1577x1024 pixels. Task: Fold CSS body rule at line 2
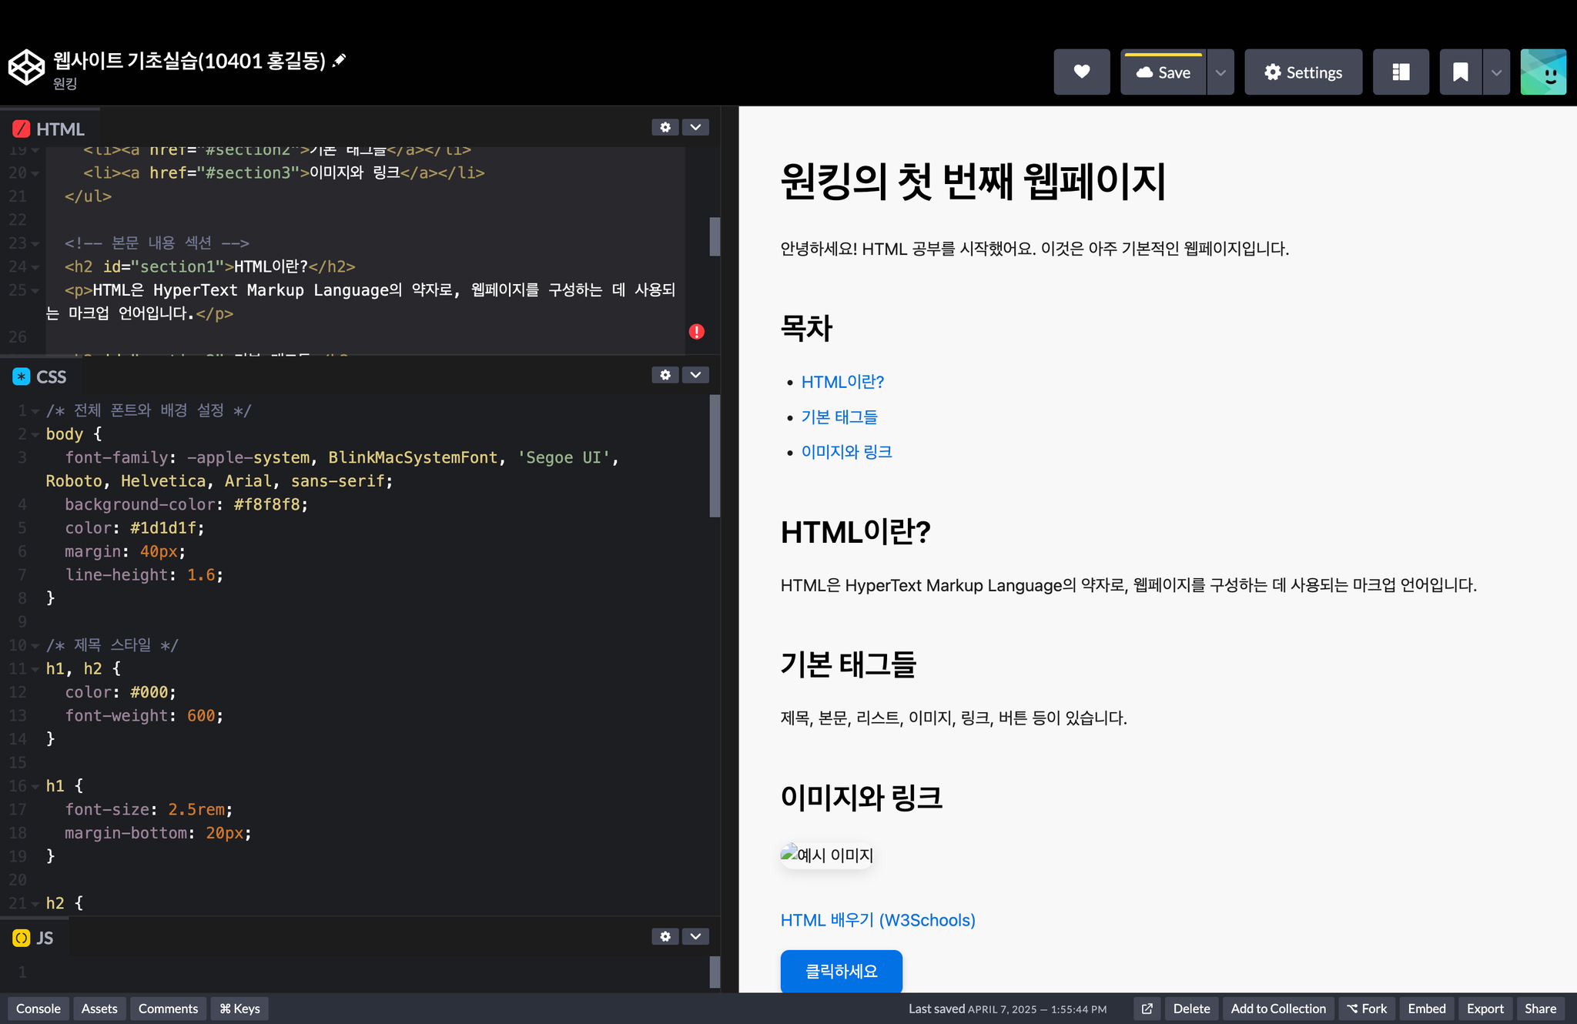pos(35,435)
